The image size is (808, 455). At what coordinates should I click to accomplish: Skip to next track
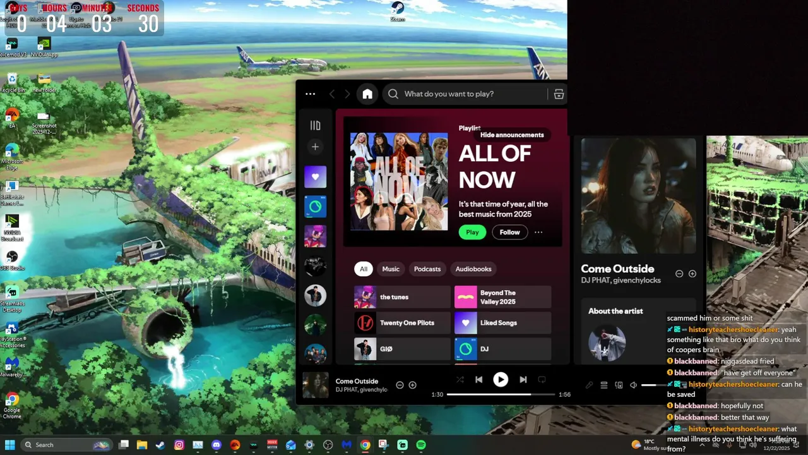(x=523, y=380)
